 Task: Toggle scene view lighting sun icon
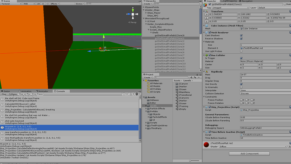point(43,4)
